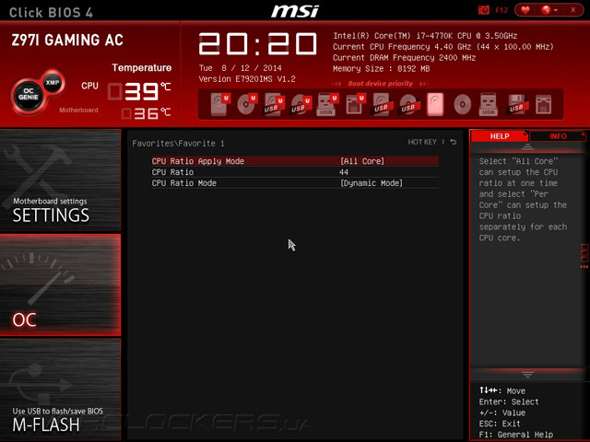Edit the CPU Ratio value 44
This screenshot has height=442, width=590.
(x=344, y=172)
